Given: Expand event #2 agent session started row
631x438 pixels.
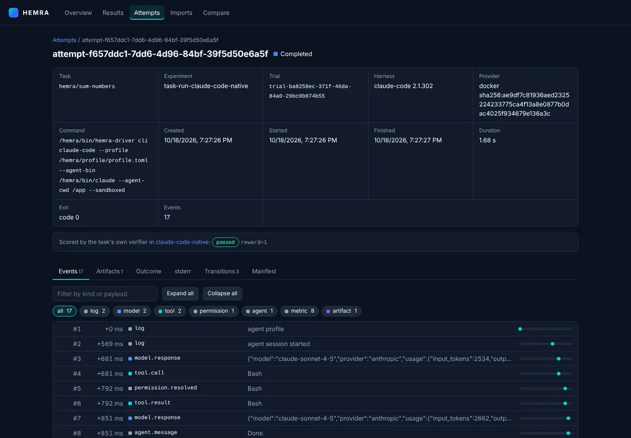Looking at the screenshot, I should click(315, 344).
